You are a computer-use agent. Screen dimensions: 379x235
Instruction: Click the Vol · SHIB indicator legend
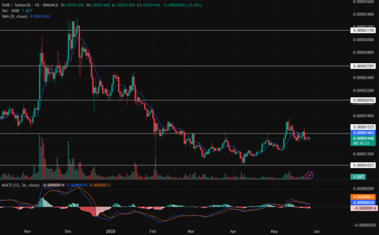tap(10, 11)
